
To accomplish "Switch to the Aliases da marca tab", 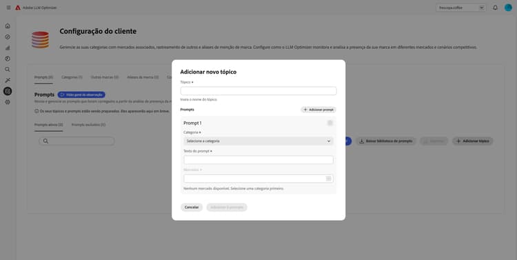I will 143,77.
